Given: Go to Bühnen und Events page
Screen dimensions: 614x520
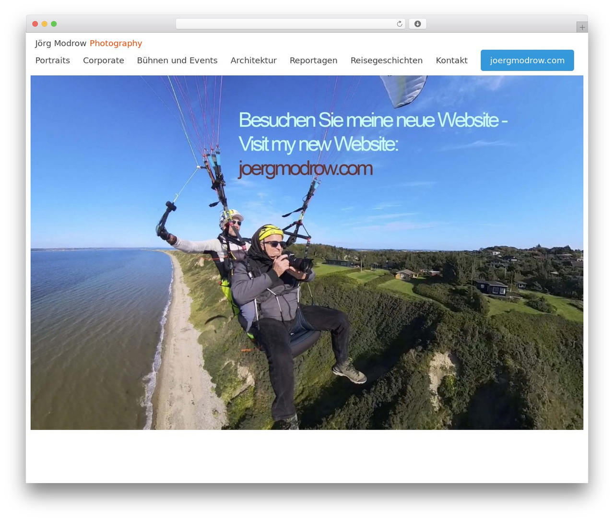Looking at the screenshot, I should coord(177,60).
